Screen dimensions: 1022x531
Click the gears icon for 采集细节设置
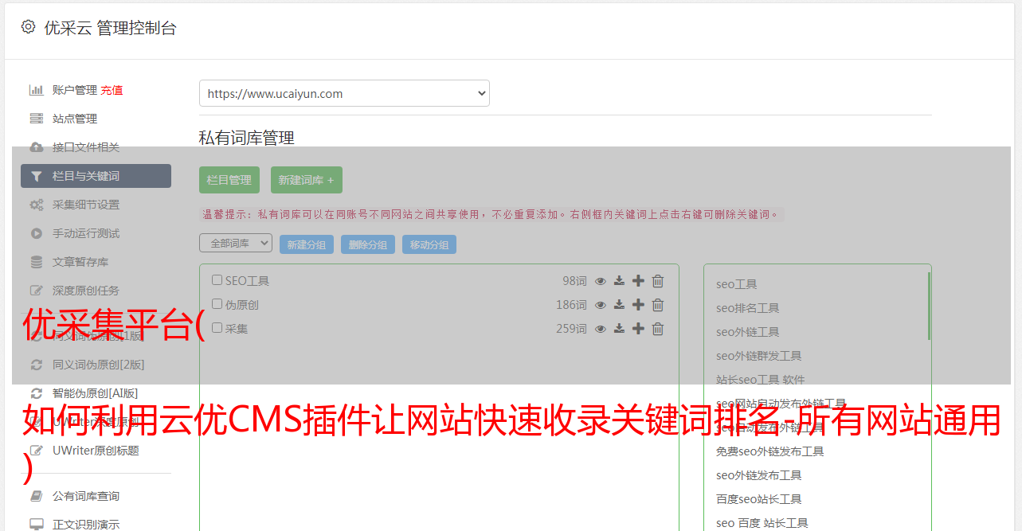(37, 205)
